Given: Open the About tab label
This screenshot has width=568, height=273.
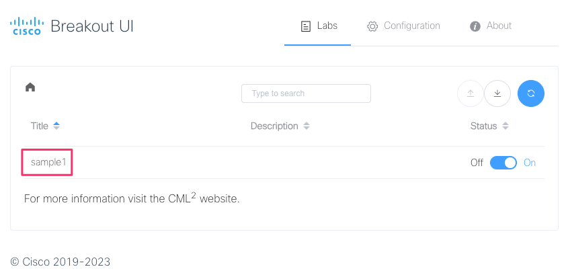Looking at the screenshot, I should tap(499, 26).
